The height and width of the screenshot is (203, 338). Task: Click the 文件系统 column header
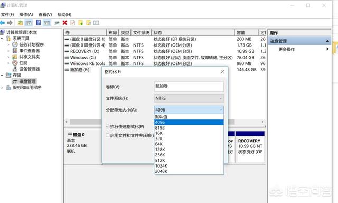[141, 33]
